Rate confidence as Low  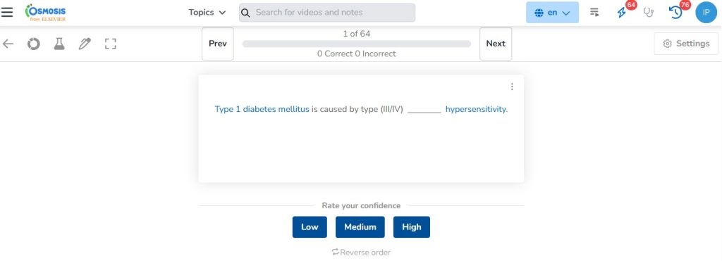point(310,227)
